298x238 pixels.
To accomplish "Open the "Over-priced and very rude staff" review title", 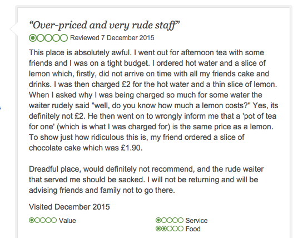I will point(104,25).
